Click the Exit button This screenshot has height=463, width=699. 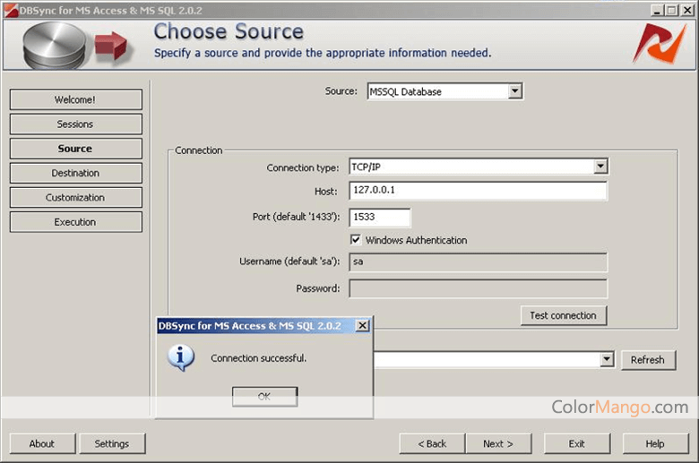pyautogui.click(x=577, y=444)
